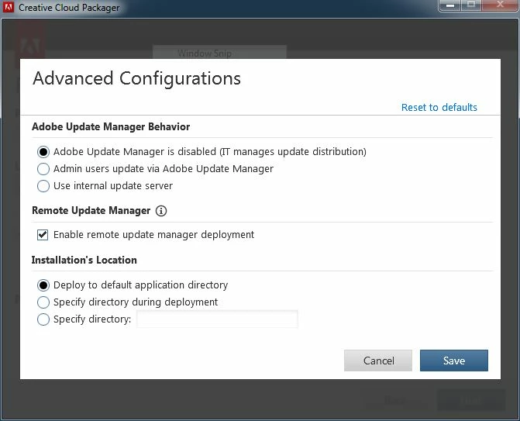The height and width of the screenshot is (421, 520).
Task: Click the Cancel button
Action: (378, 361)
